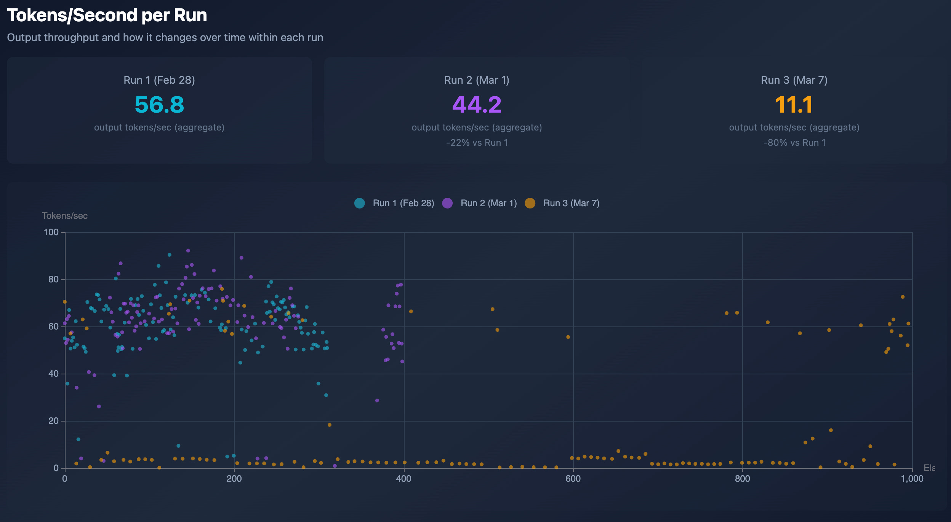
Task: Click the output throughput subtitle text
Action: pyautogui.click(x=165, y=37)
